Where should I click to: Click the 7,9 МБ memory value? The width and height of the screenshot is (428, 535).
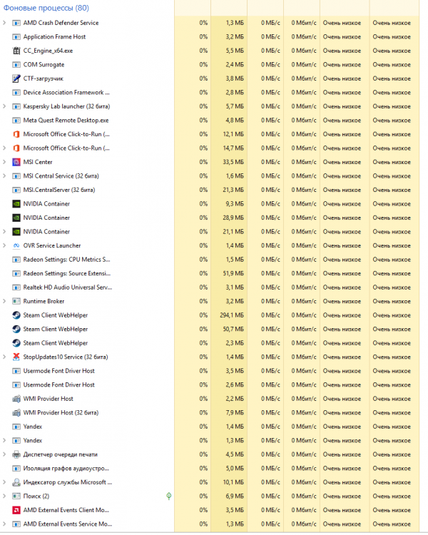[x=235, y=413]
